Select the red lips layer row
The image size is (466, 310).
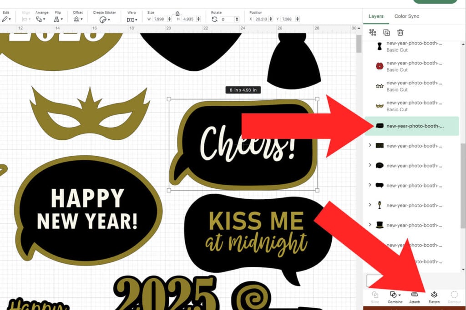pos(411,66)
